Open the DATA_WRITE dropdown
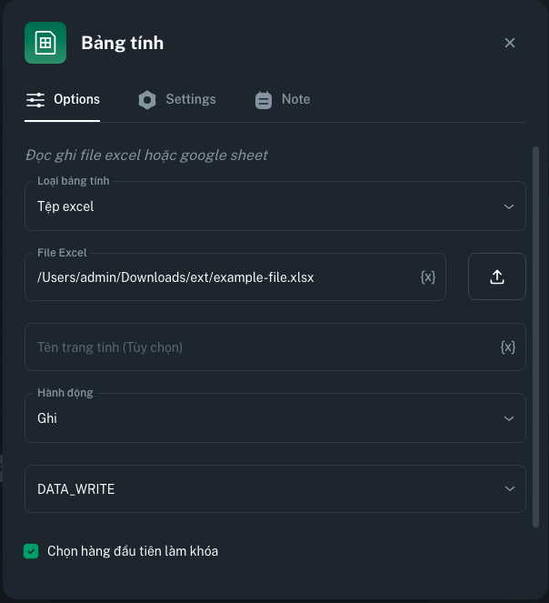Viewport: 549px width, 603px height. [274, 488]
